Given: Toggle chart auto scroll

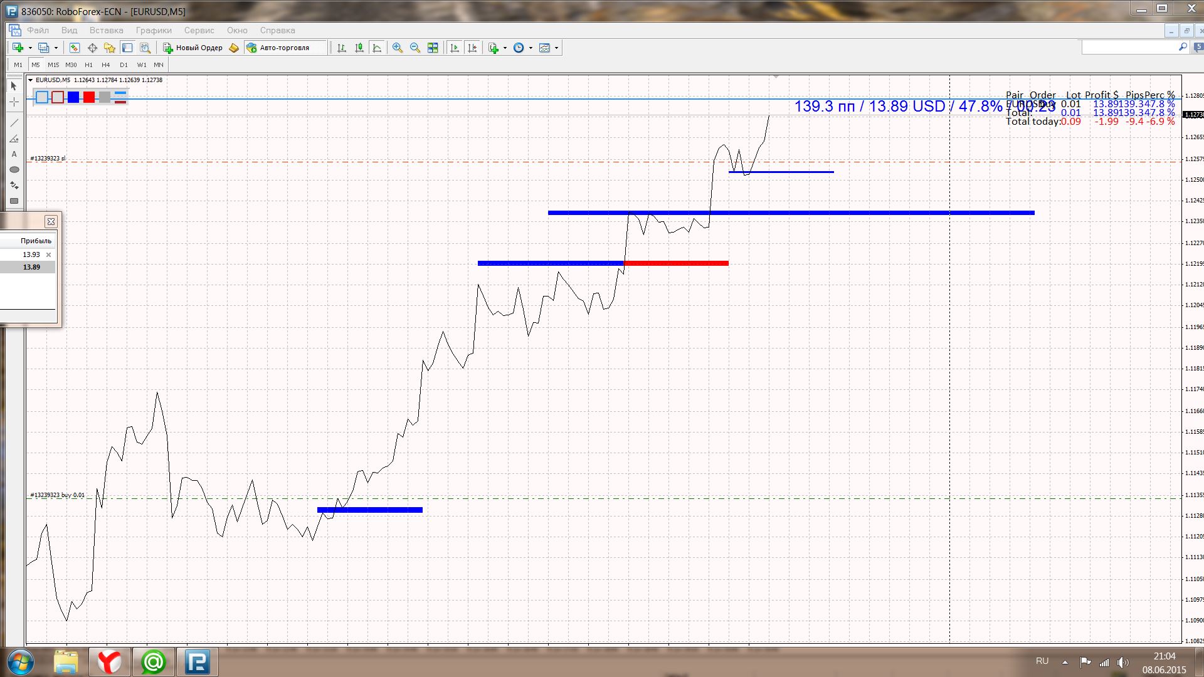Looking at the screenshot, I should click(455, 48).
